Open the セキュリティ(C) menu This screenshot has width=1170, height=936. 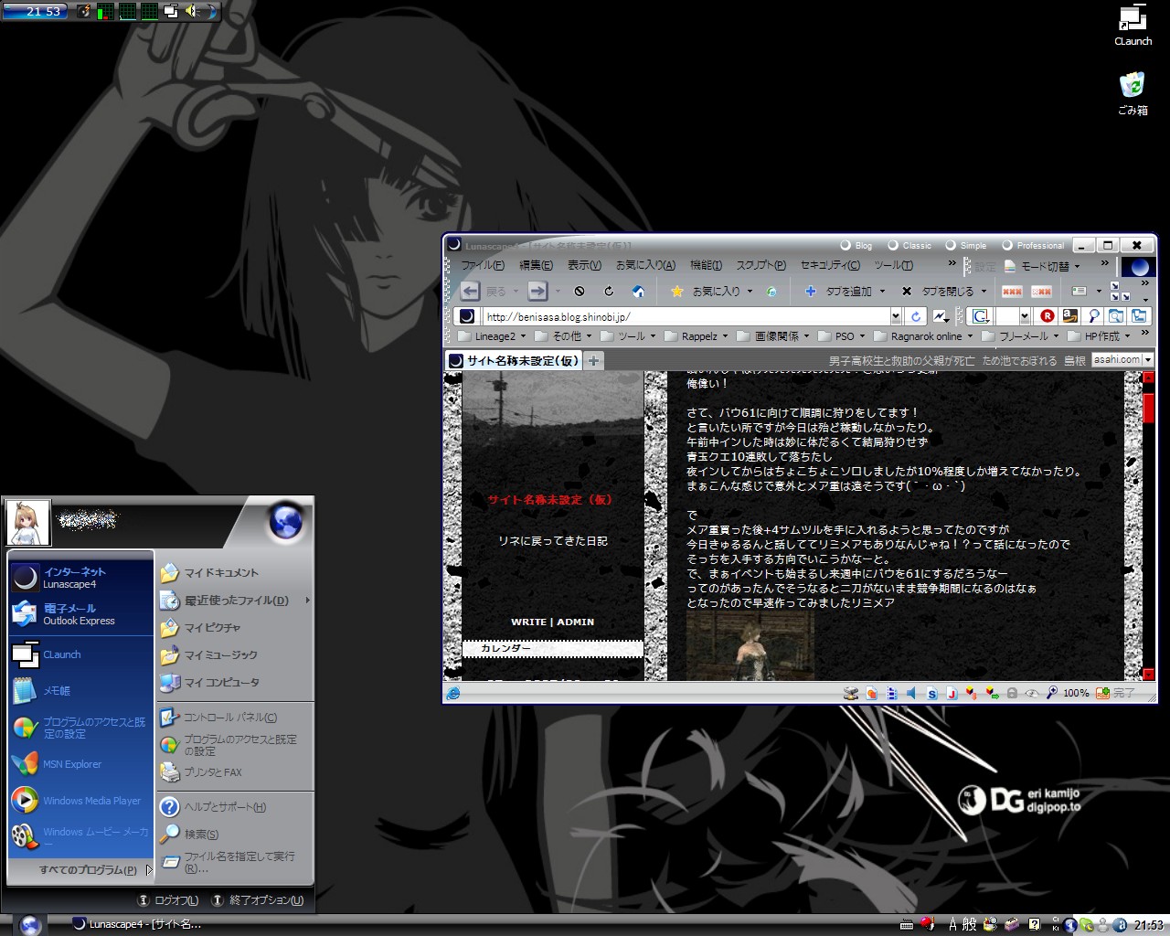[x=830, y=265]
